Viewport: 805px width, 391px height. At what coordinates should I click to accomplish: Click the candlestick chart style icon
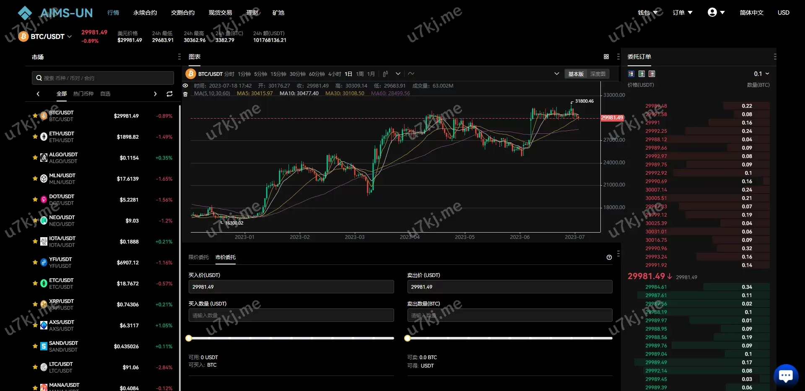tap(385, 74)
